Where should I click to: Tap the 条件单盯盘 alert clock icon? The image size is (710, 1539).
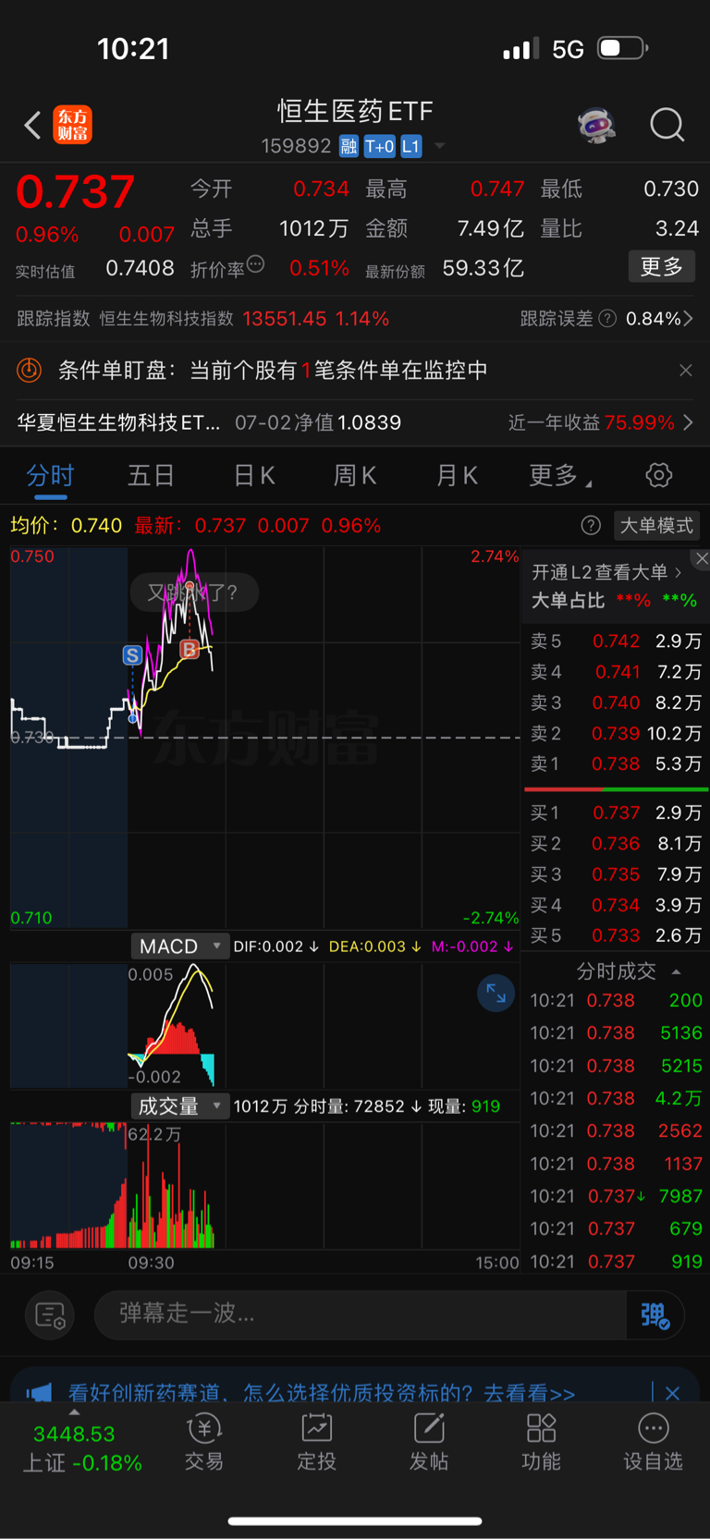(30, 371)
